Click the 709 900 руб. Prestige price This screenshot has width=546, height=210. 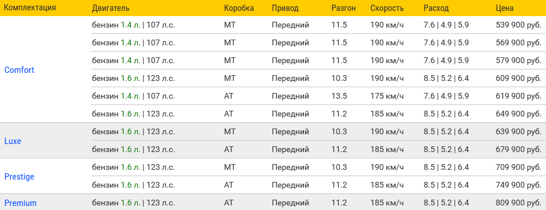tap(518, 167)
